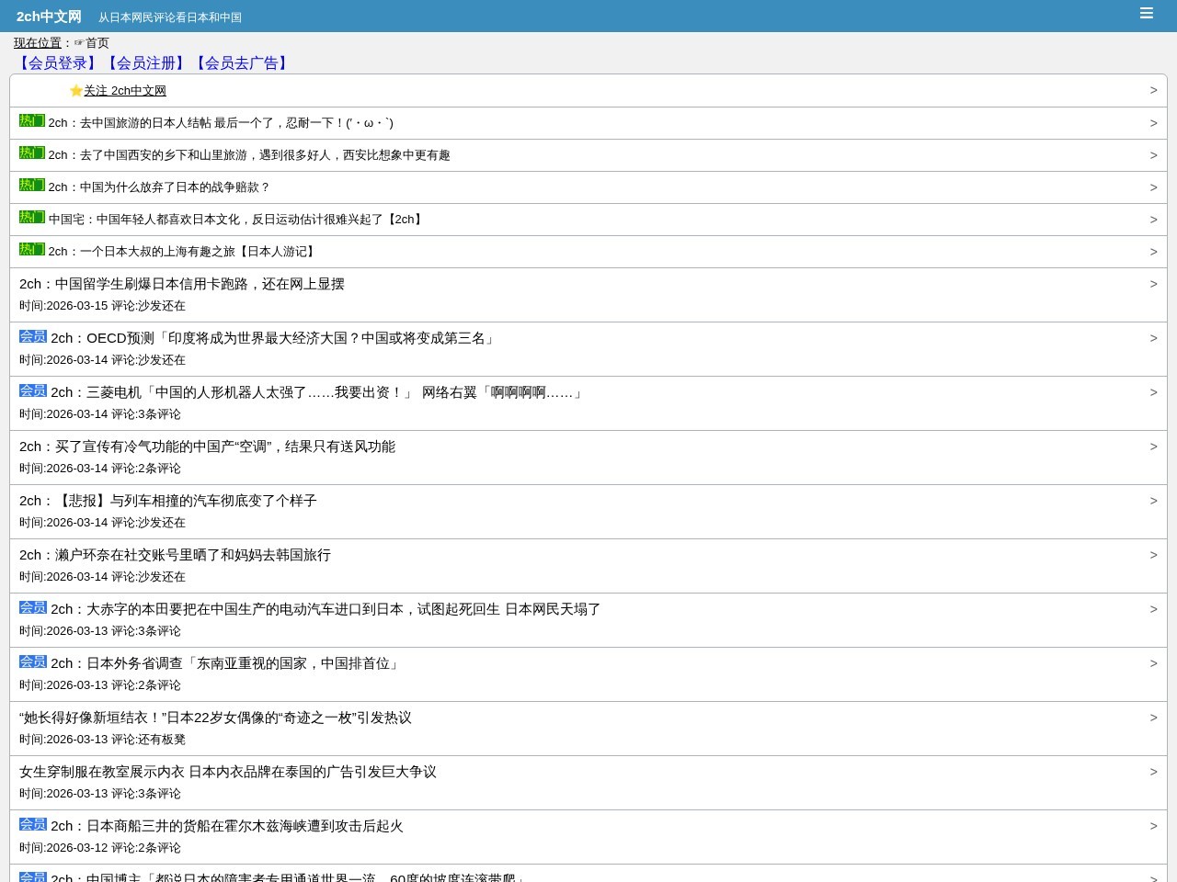Click the 会员 badge on 日本外务省调查 post
Screen dimensions: 1177x882
pyautogui.click(x=33, y=661)
